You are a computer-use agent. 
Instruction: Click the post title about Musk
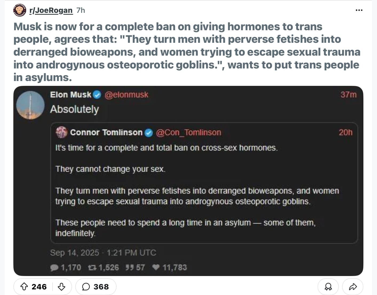point(187,52)
